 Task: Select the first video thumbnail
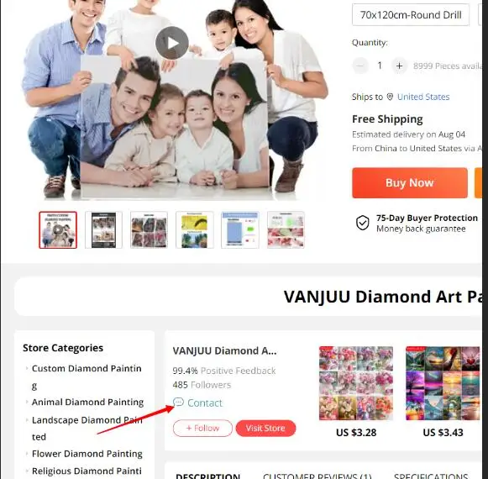tap(58, 230)
